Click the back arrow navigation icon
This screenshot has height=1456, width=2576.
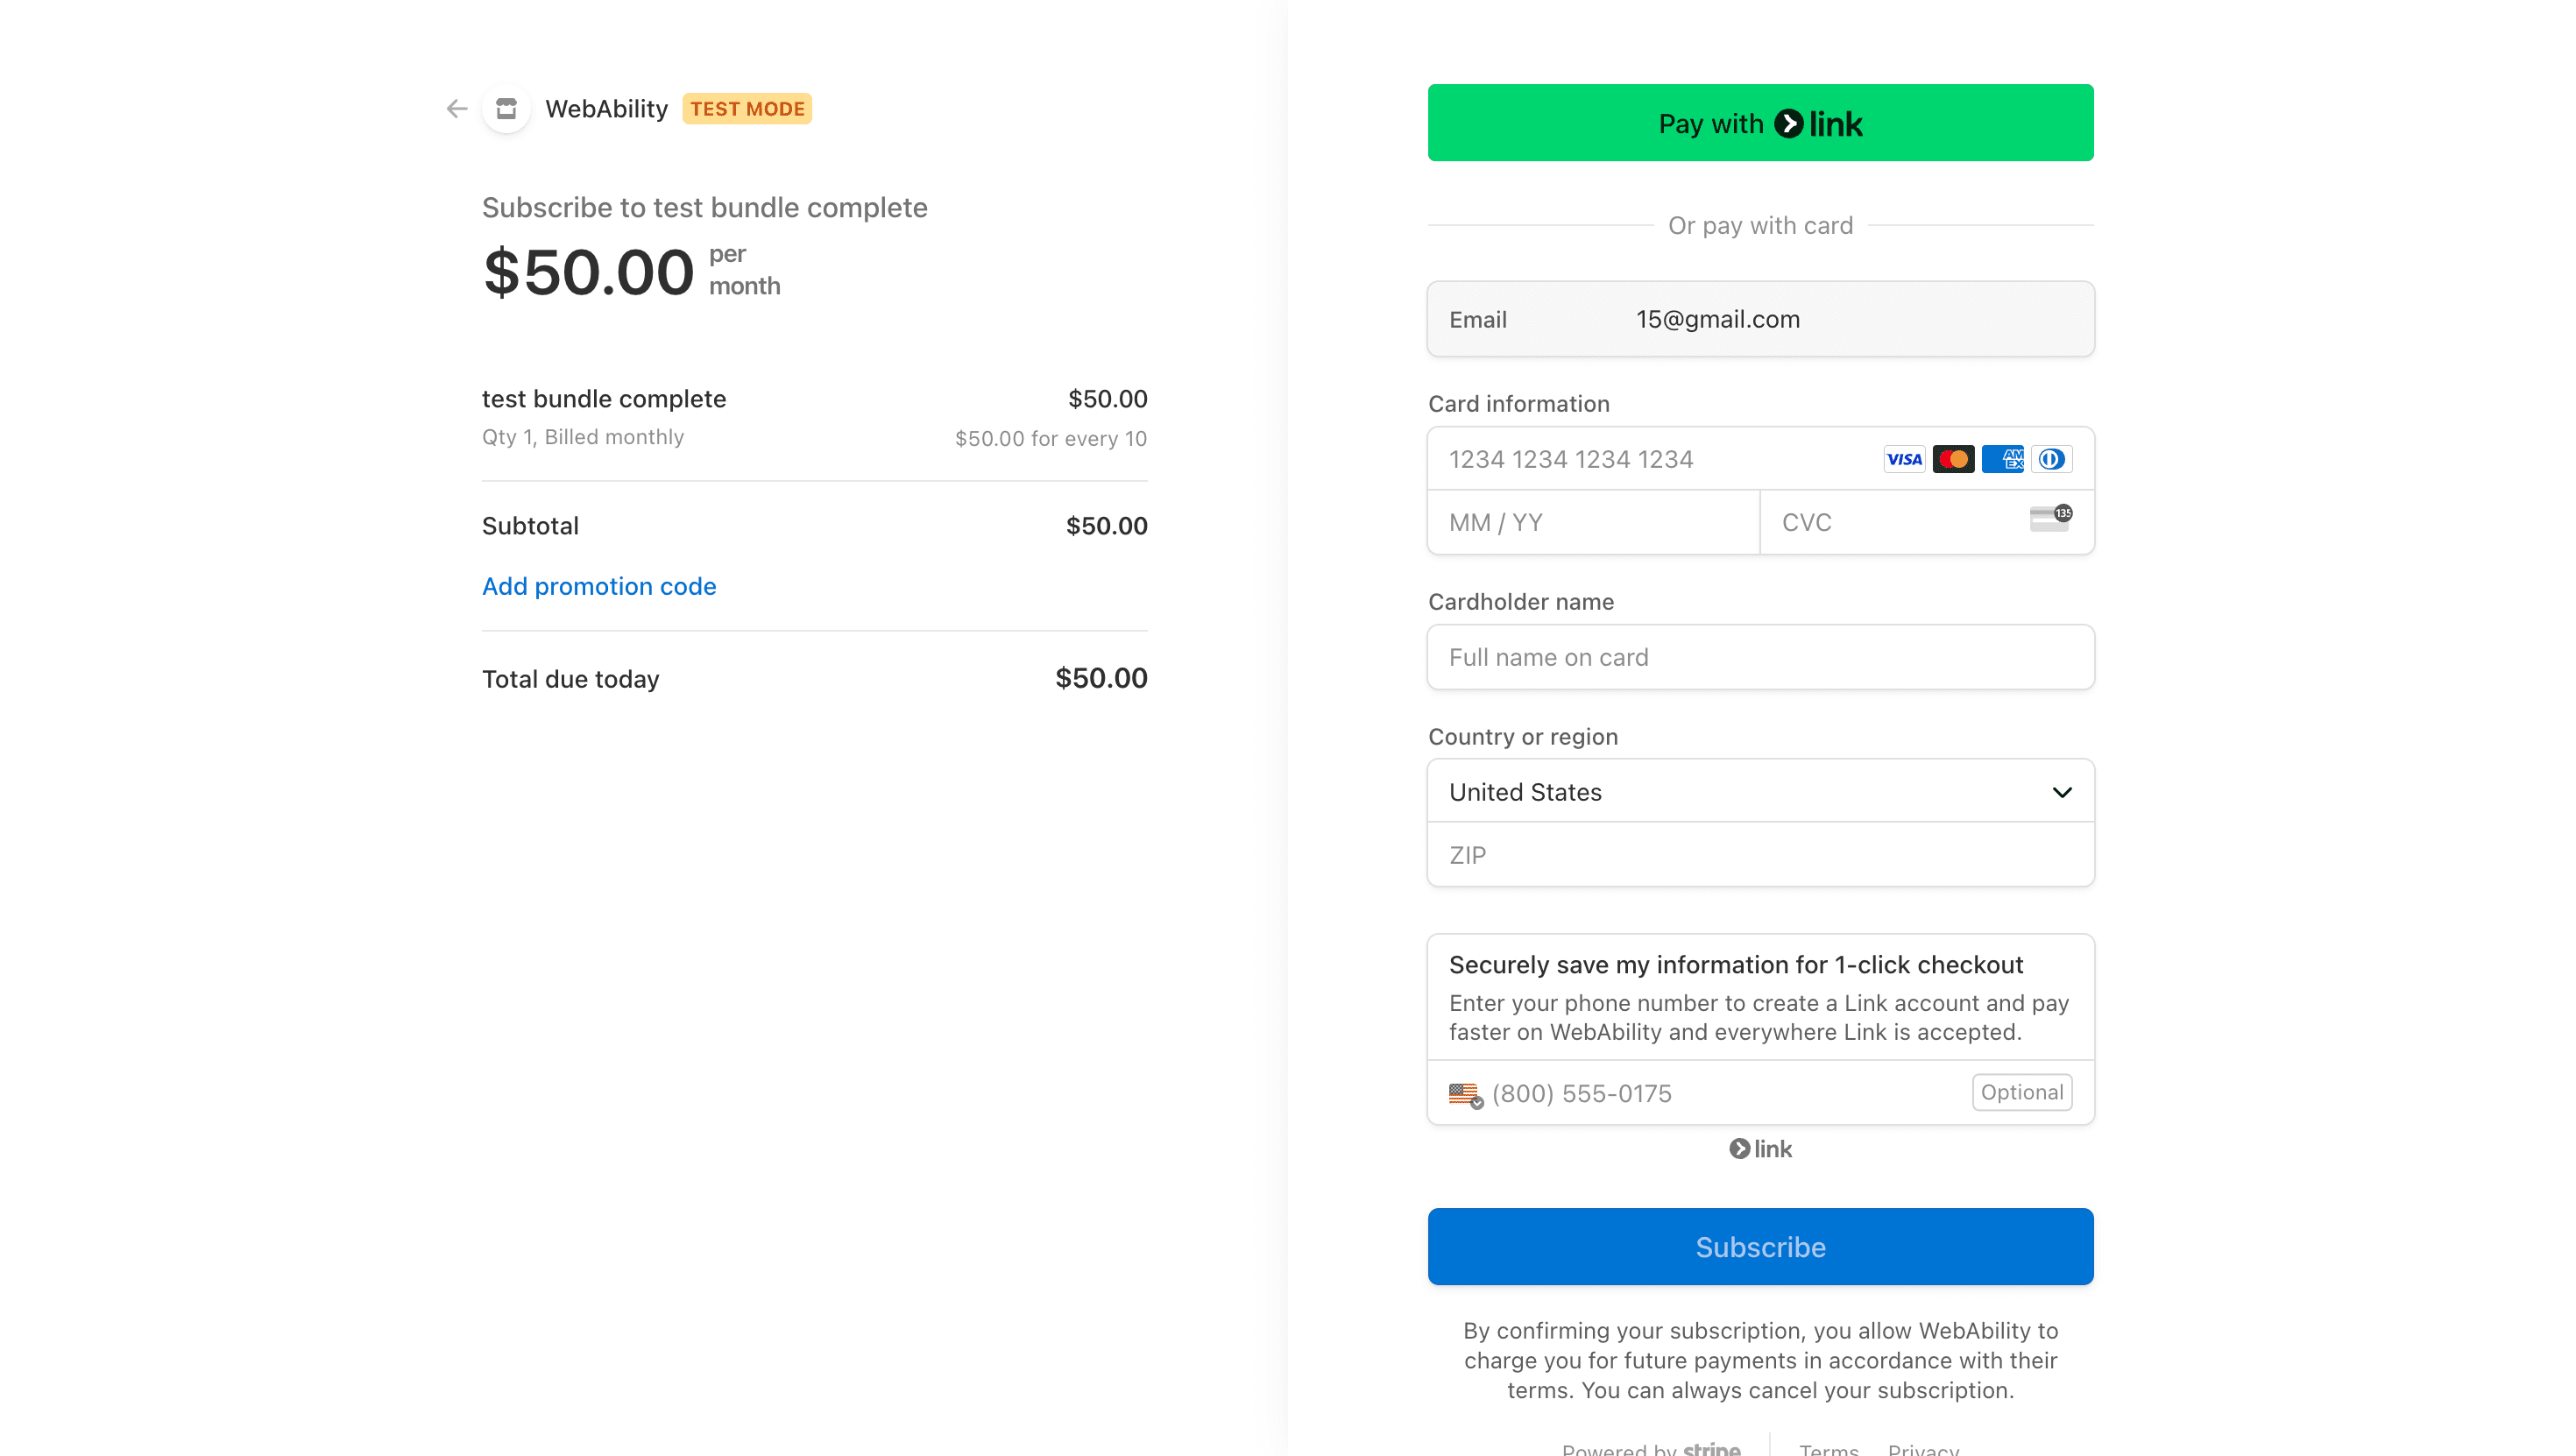[458, 108]
